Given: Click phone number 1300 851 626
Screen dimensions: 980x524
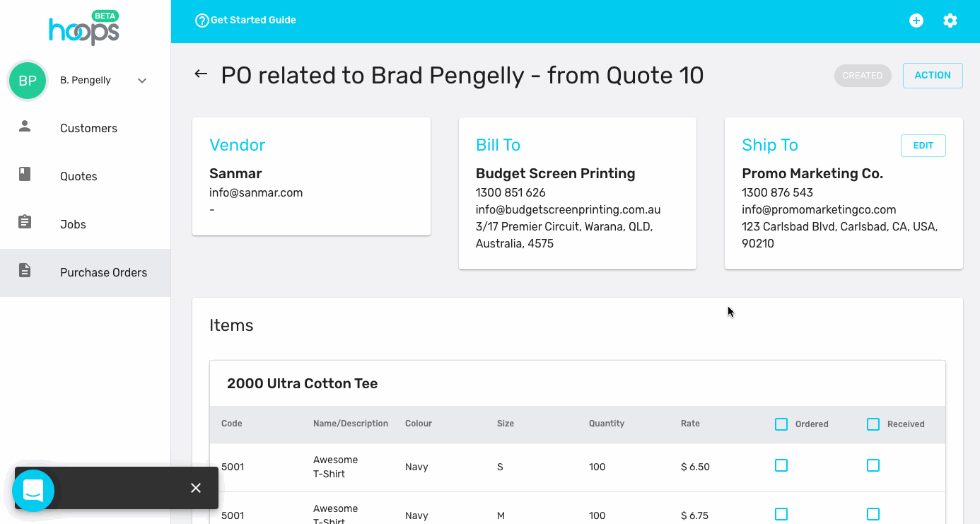Looking at the screenshot, I should click(511, 192).
